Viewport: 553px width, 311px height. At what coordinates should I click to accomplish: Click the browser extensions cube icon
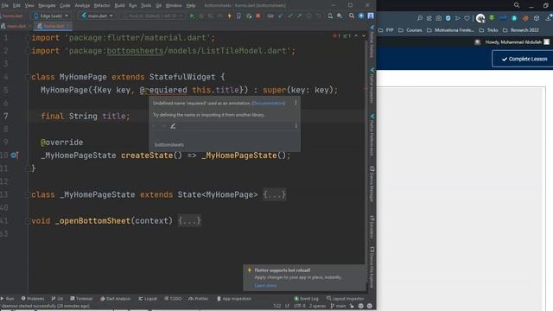pos(537,18)
